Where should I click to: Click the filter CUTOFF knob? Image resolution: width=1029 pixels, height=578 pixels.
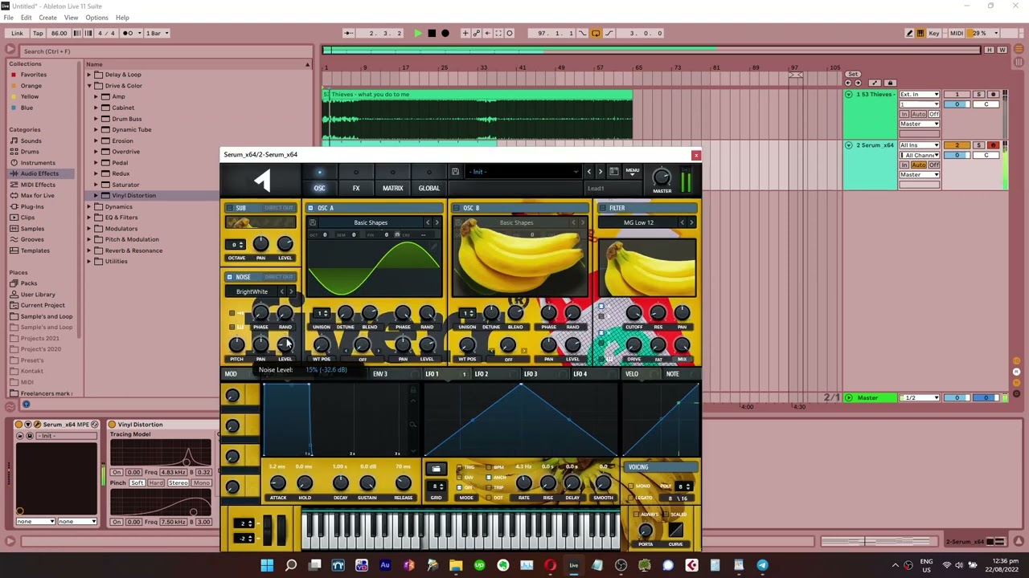(633, 312)
